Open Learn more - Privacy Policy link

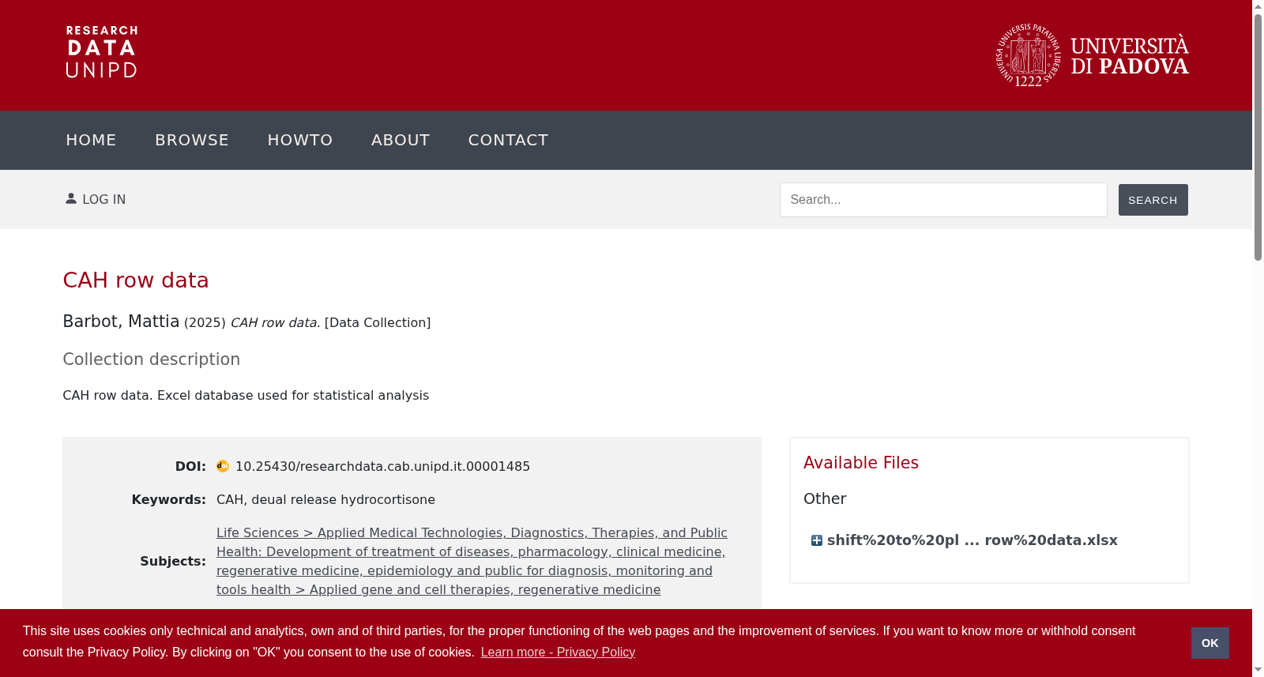558,652
